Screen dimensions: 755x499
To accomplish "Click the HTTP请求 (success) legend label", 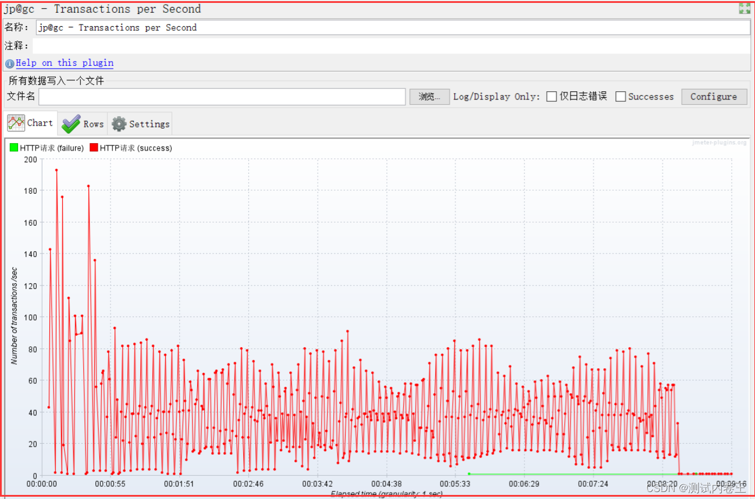I will pos(136,148).
